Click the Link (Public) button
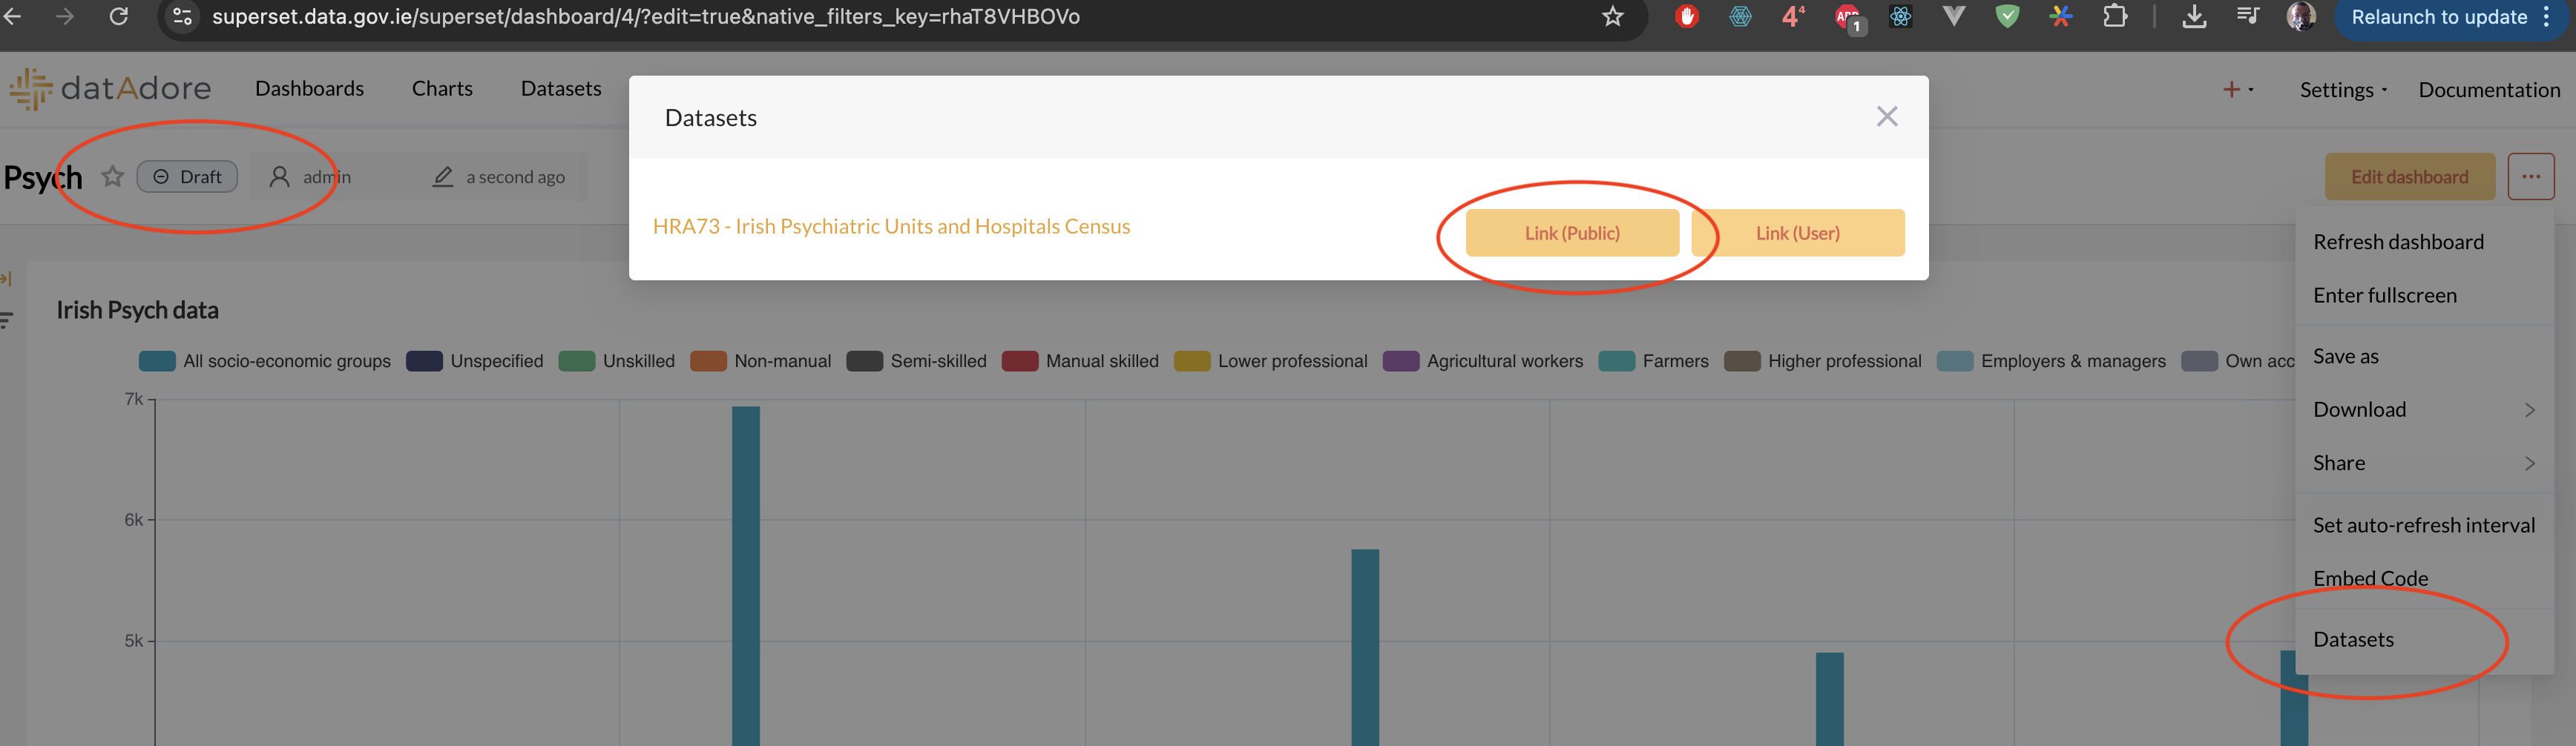 (x=1571, y=233)
